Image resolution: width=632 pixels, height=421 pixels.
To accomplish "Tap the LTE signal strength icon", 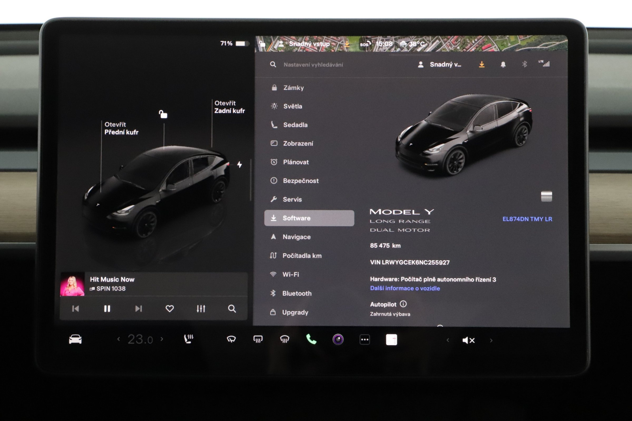I will tap(544, 64).
